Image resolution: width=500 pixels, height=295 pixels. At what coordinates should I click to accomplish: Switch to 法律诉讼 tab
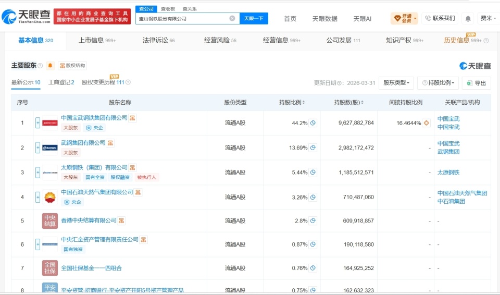(x=158, y=40)
